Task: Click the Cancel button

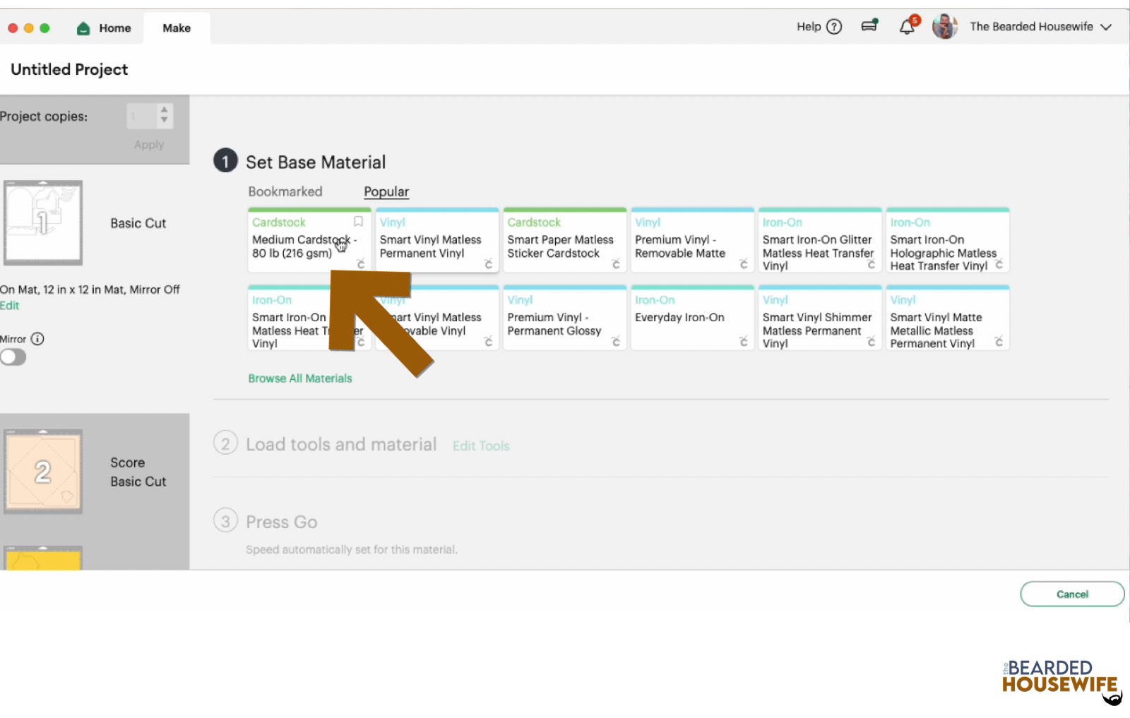Action: pyautogui.click(x=1072, y=594)
